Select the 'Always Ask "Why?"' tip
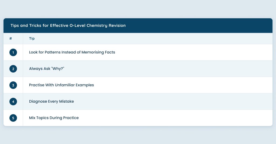Screen dimensions: 276x144 click(47, 69)
